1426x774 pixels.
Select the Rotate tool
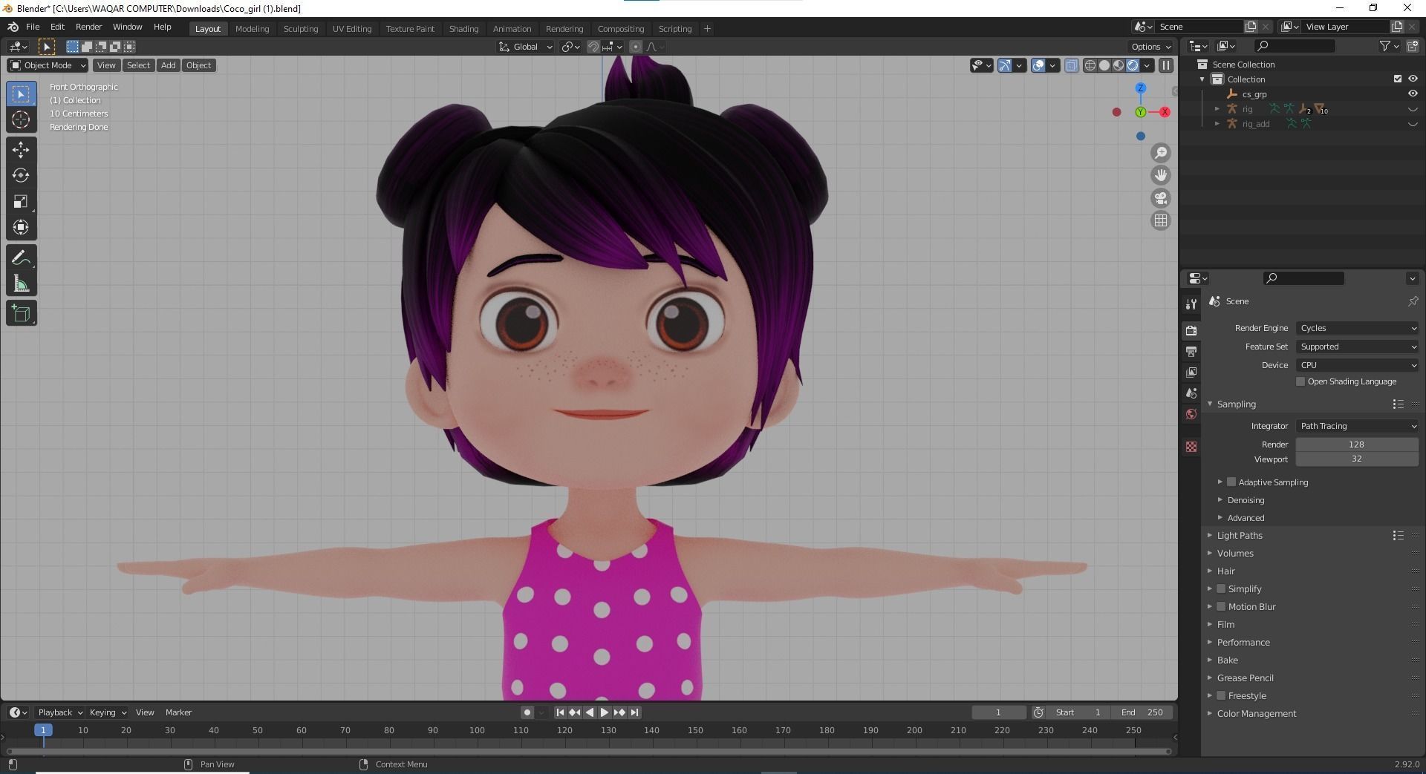coord(21,176)
